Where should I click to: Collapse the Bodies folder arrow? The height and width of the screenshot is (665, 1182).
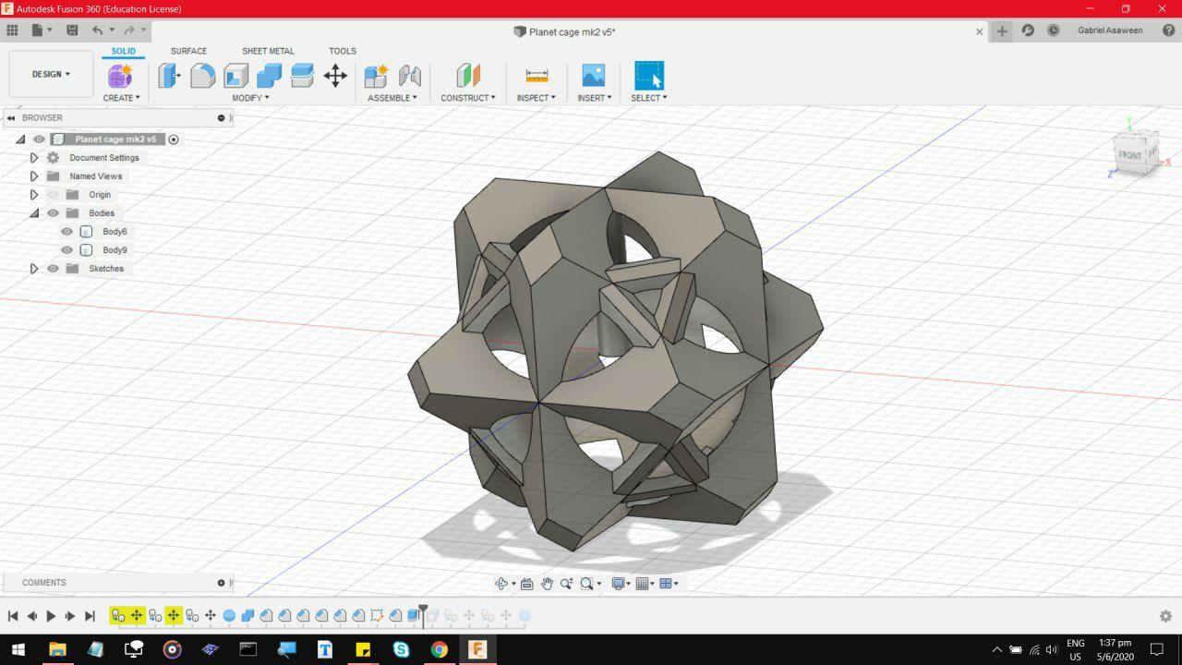coord(34,213)
